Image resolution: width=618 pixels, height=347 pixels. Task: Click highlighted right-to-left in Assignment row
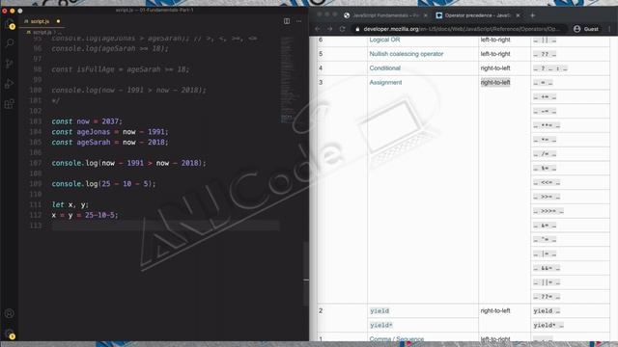495,82
